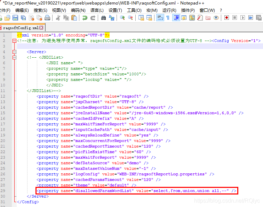Image resolution: width=263 pixels, height=207 pixels.
Task: Click the macro Playback button
Action: (x=242, y=18)
